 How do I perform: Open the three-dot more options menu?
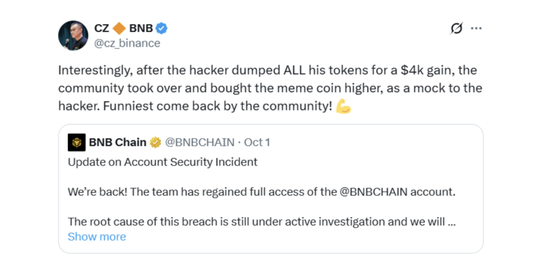coord(476,29)
